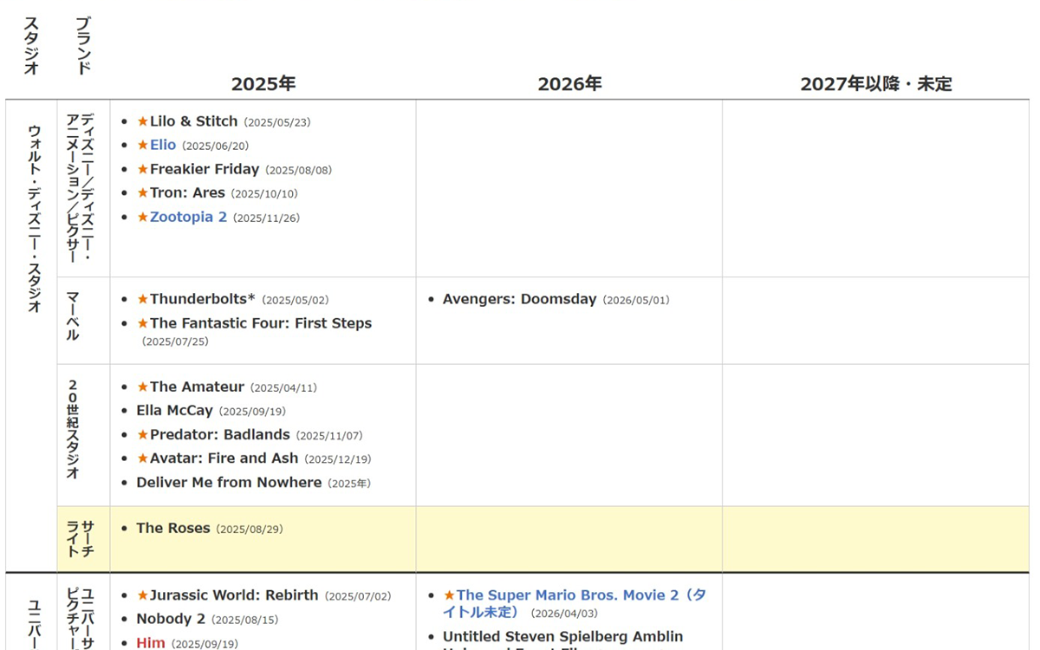The height and width of the screenshot is (650, 1040).
Task: Open the red Him movie link
Action: pos(151,643)
